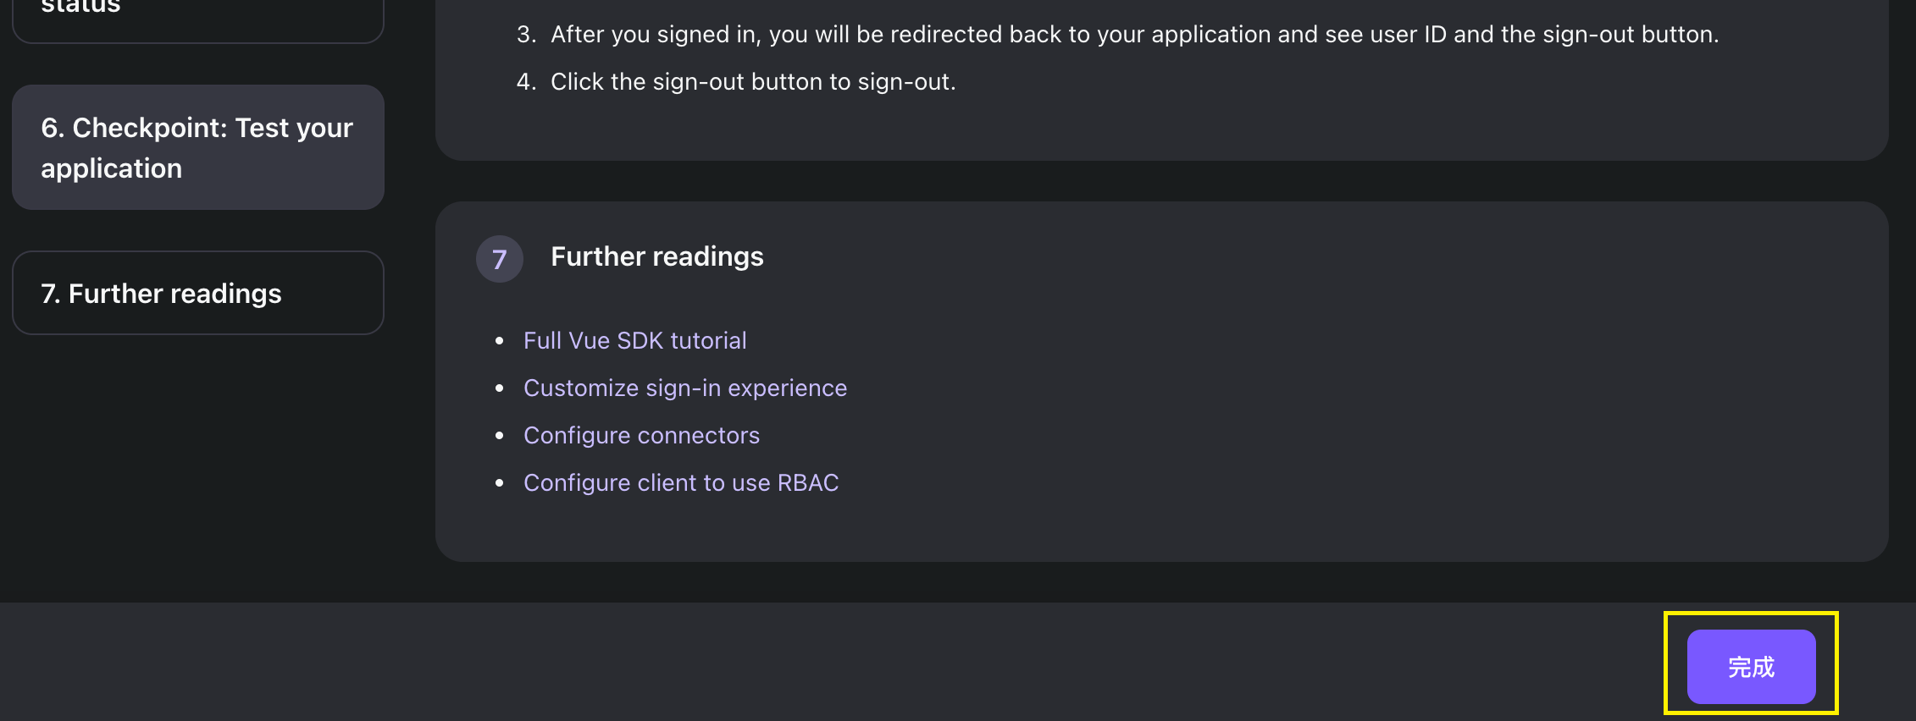Click blank area inside Further readings card

point(1355,406)
